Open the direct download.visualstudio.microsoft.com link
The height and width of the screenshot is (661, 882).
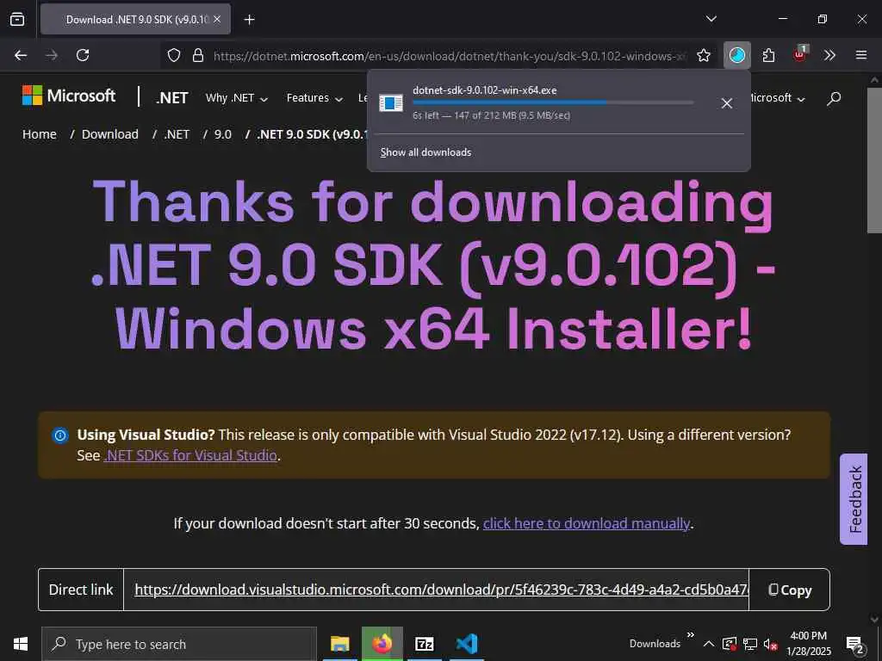442,590
